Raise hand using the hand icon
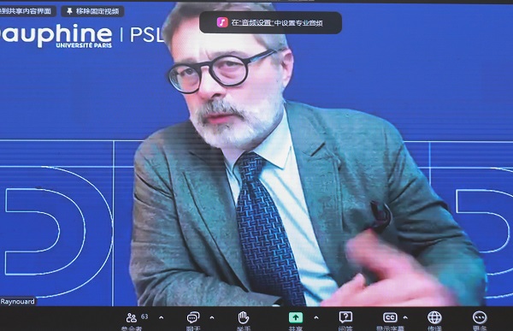The height and width of the screenshot is (331, 513). (x=243, y=317)
